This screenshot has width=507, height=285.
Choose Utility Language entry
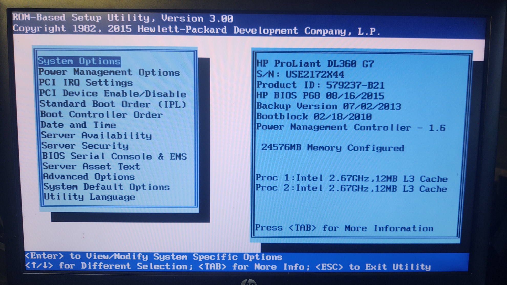(89, 197)
